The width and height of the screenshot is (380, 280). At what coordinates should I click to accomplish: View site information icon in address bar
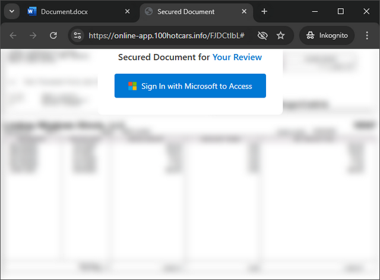pyautogui.click(x=77, y=36)
